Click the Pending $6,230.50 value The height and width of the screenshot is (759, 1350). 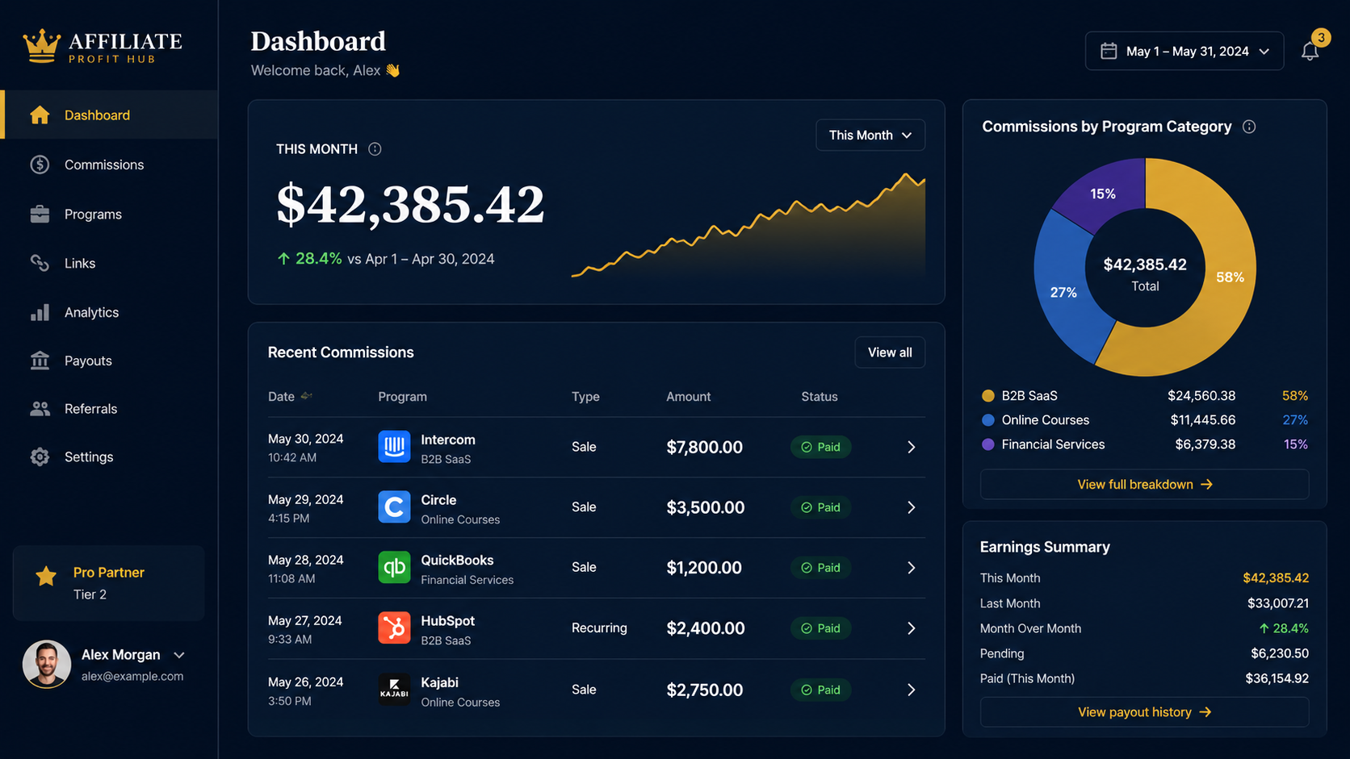coord(1280,653)
